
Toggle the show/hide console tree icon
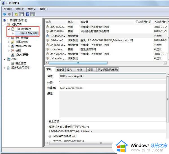(21, 14)
